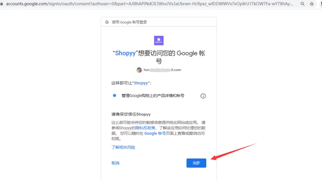Viewport: 322px width, 181px height.
Task: Open the Google 帐号 link
Action: click(x=155, y=133)
